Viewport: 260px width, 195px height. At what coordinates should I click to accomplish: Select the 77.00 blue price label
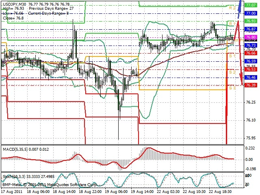pos(251,13)
